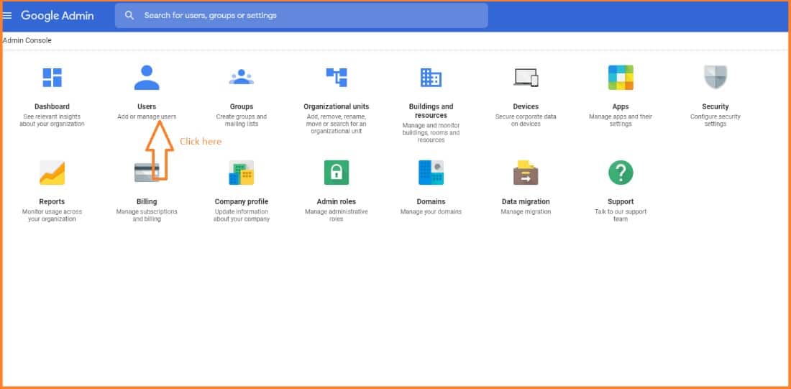Open the Domains building icon
This screenshot has width=791, height=389.
point(431,173)
